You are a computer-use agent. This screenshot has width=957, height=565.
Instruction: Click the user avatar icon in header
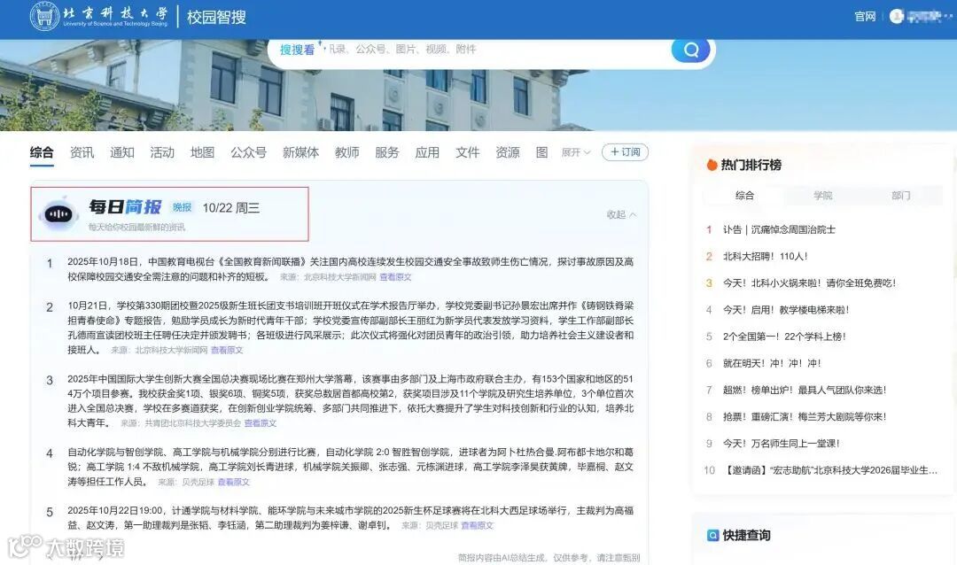(897, 17)
